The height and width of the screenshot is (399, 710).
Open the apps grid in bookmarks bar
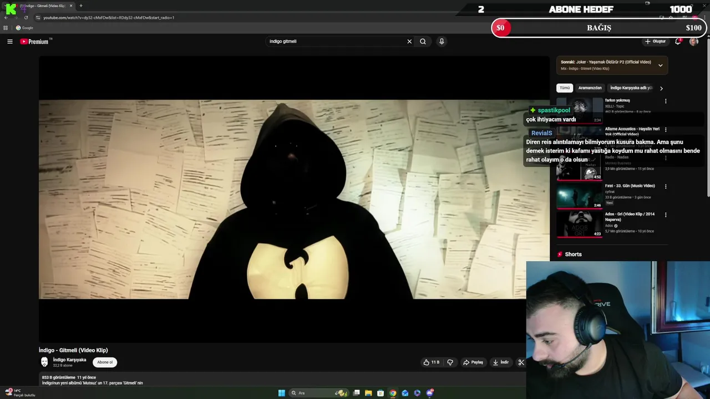pos(6,28)
